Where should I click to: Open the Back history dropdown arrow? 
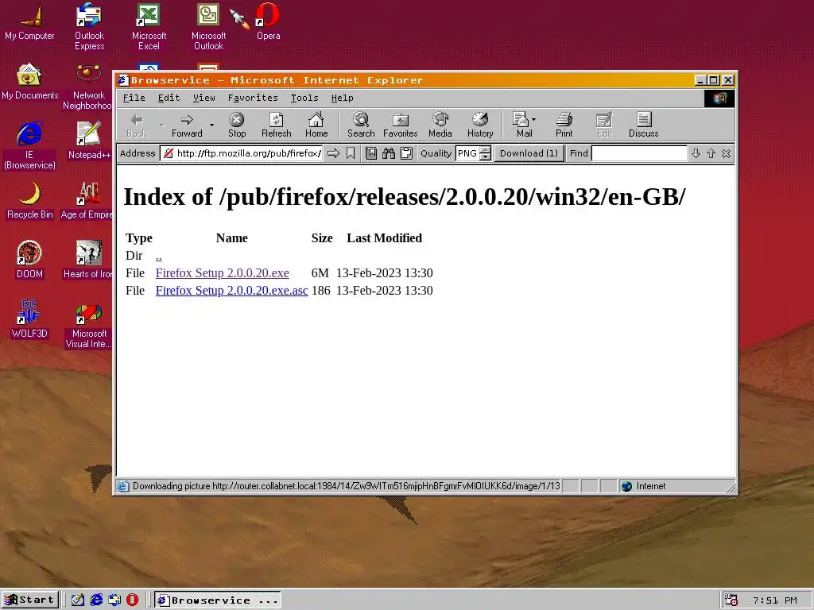click(x=161, y=125)
